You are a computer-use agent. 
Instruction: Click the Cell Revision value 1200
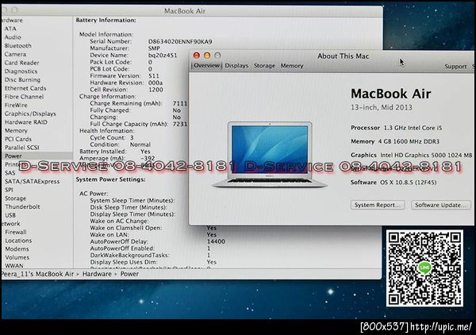[155, 90]
